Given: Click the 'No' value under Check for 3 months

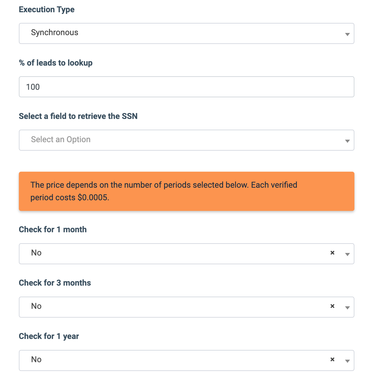Looking at the screenshot, I should point(36,306).
